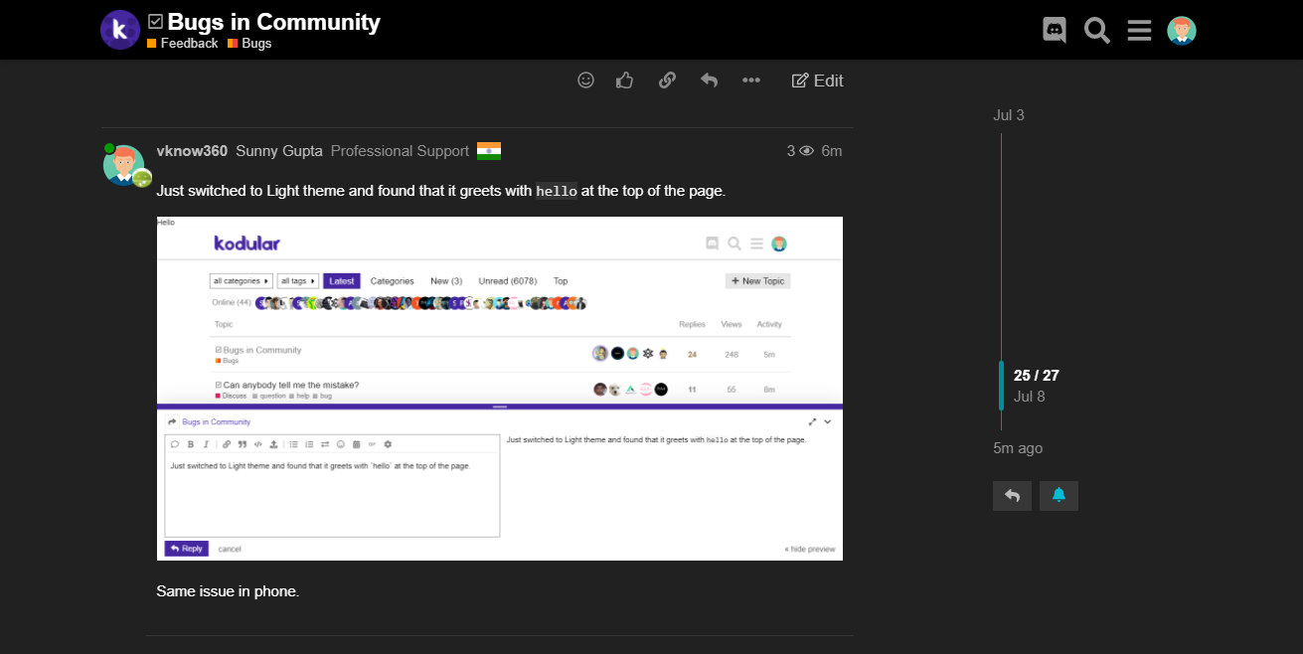Screen dimensions: 1303x654
Task: Click the India flag icon
Action: tap(489, 151)
